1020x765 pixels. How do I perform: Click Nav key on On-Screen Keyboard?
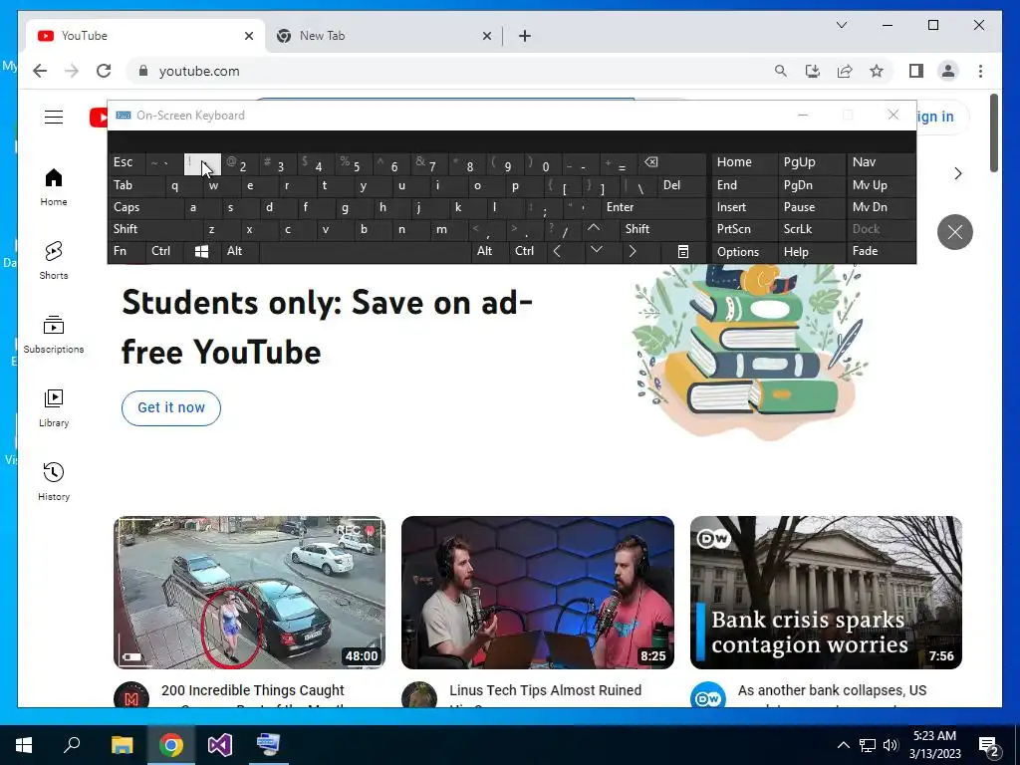click(881, 162)
